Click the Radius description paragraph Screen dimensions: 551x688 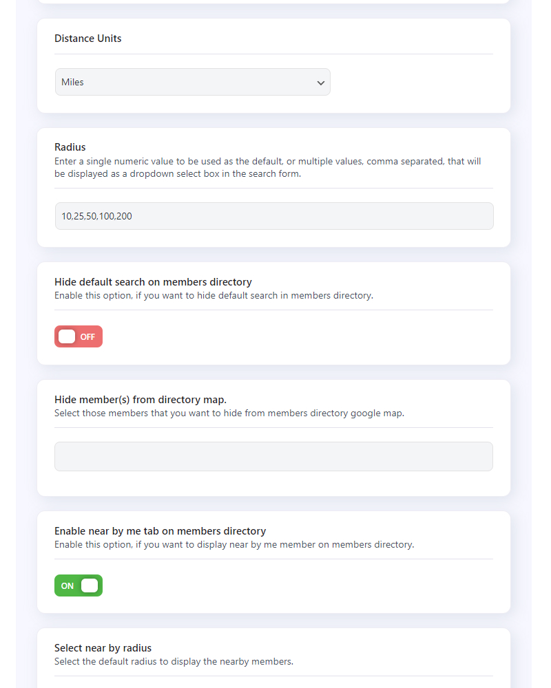coord(268,168)
